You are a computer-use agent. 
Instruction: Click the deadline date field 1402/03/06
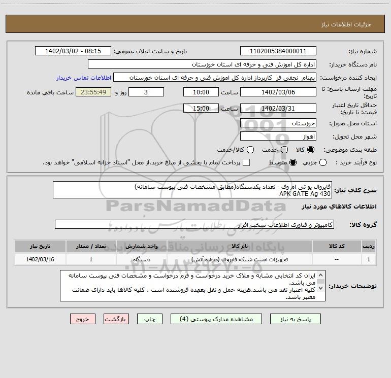[x=278, y=92]
